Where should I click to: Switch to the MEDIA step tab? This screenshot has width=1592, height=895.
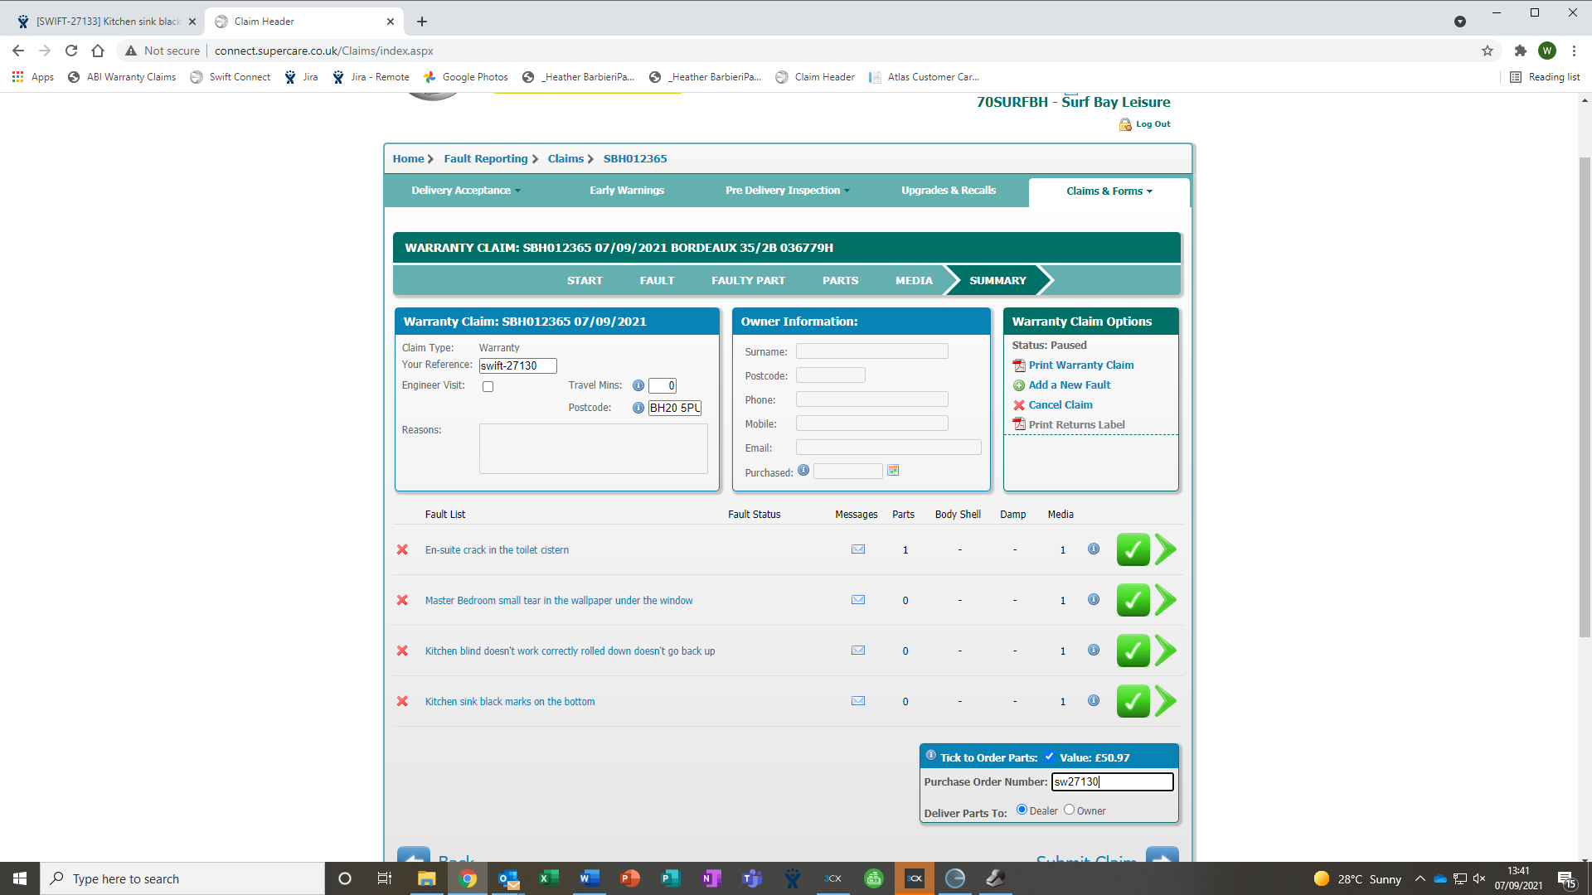pyautogui.click(x=914, y=281)
